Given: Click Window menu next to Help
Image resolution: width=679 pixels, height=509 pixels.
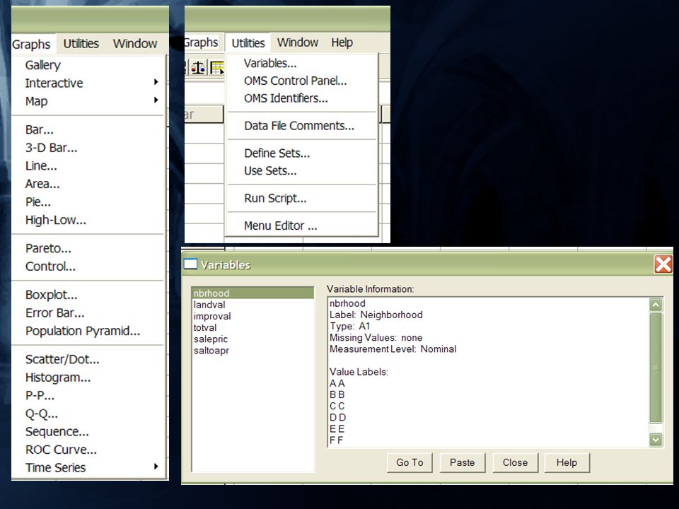Looking at the screenshot, I should tap(298, 42).
